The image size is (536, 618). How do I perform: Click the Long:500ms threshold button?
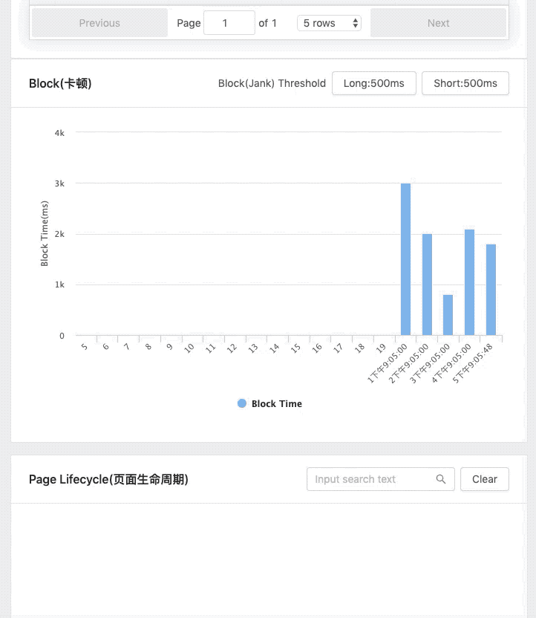(373, 83)
